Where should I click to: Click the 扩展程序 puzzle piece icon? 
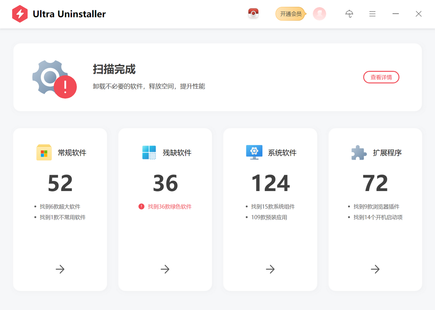(359, 152)
